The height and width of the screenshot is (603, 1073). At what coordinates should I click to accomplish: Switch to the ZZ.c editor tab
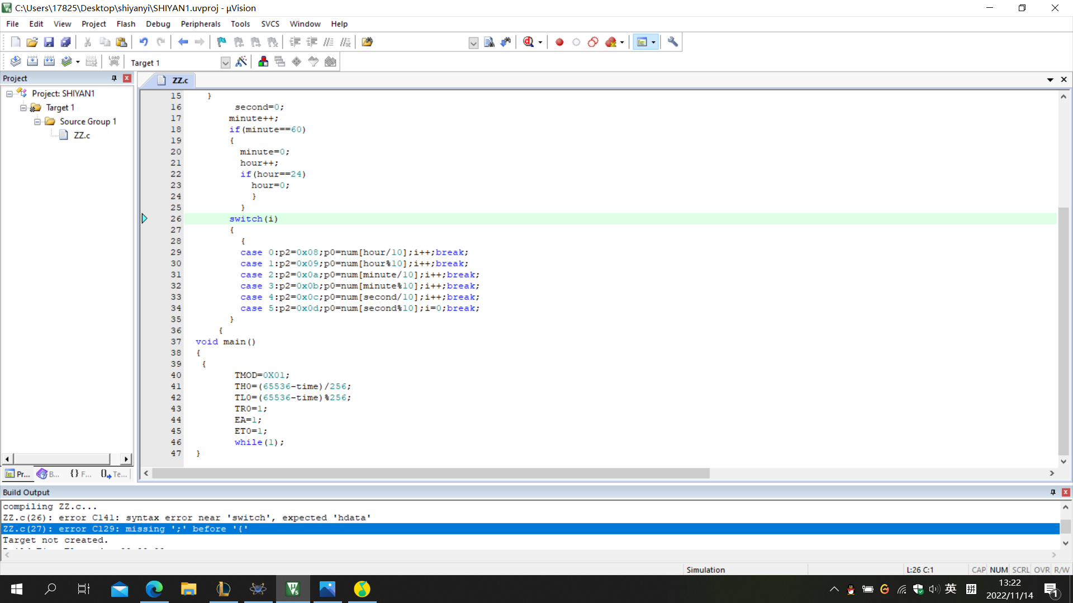pos(179,80)
